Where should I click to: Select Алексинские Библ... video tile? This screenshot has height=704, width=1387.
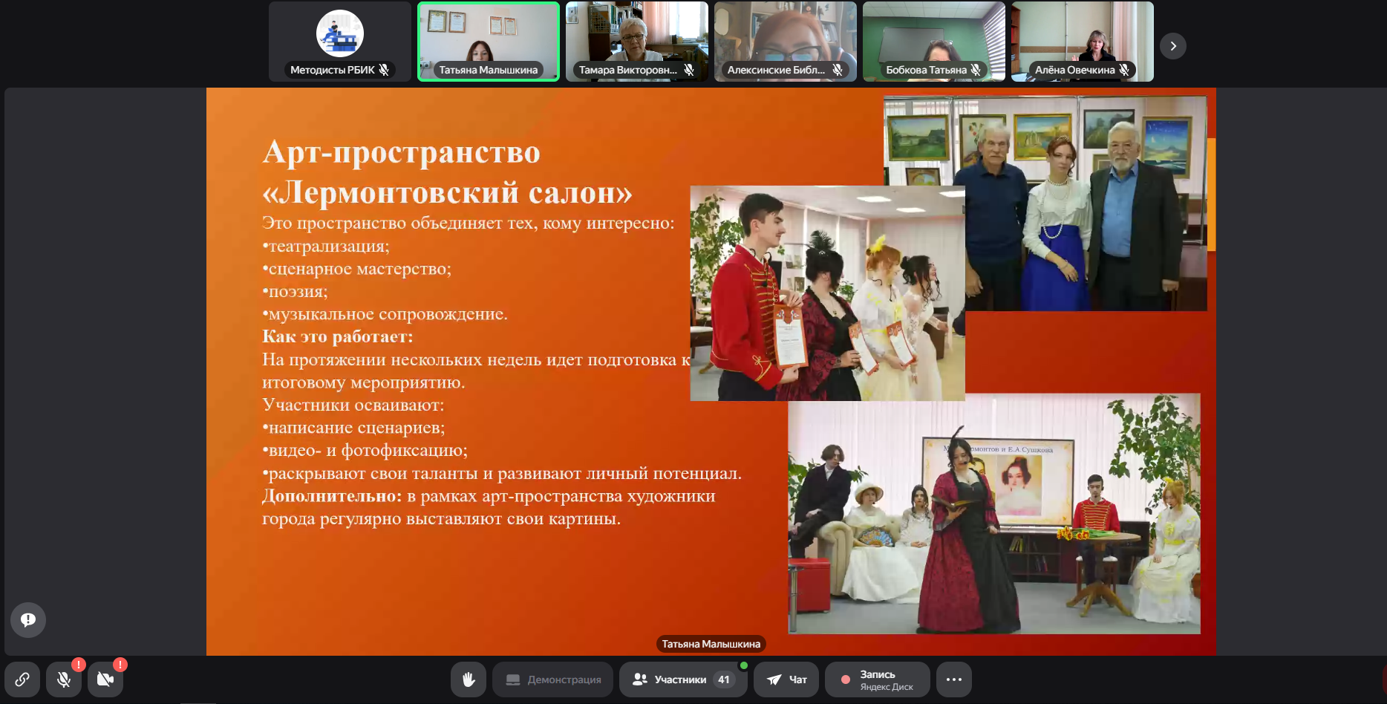point(786,37)
